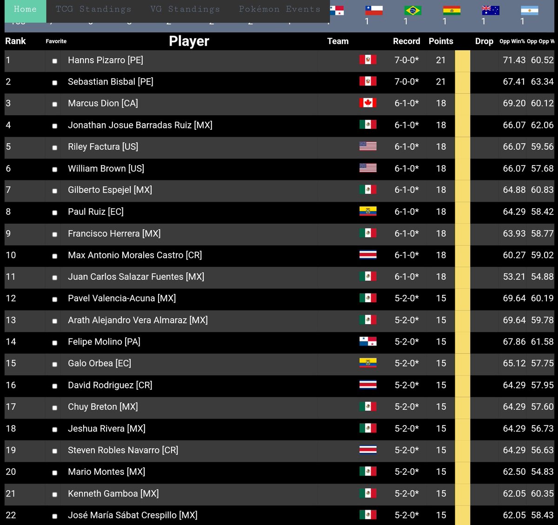Viewport: 558px width, 525px height.
Task: Click yellow drop cell for Marcus Dion
Action: point(462,104)
